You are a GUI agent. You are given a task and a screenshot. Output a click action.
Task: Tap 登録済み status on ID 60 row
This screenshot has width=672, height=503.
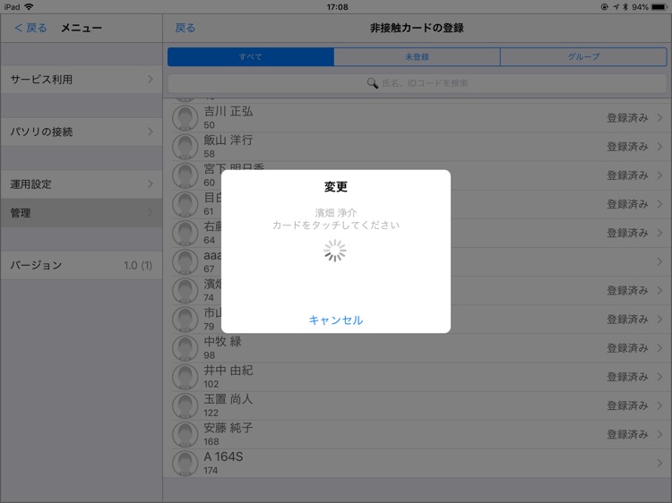coord(627,175)
